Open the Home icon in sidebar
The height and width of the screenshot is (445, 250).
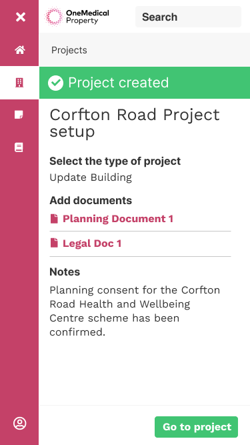(x=20, y=50)
